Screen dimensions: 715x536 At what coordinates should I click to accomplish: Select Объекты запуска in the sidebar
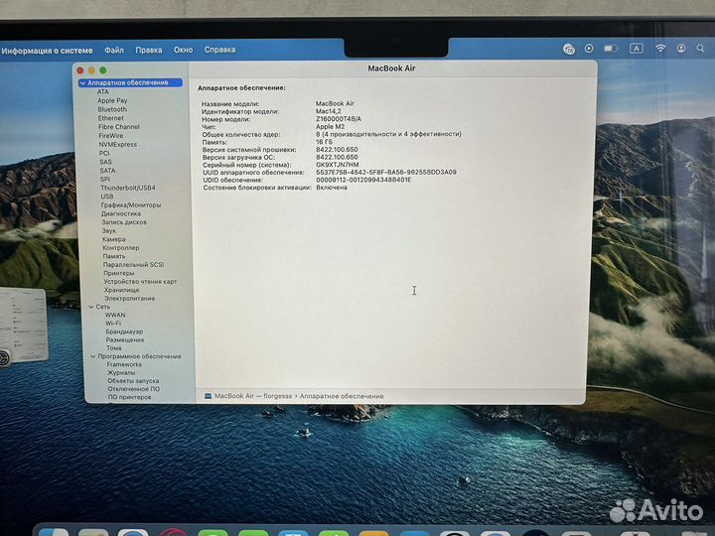pos(133,380)
